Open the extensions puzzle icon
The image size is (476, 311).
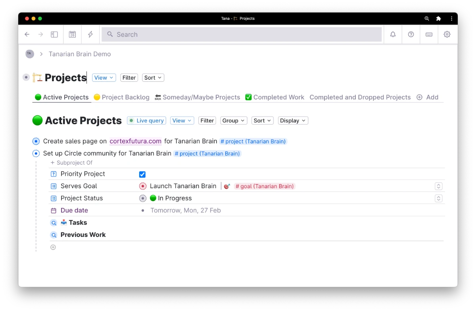tap(438, 19)
